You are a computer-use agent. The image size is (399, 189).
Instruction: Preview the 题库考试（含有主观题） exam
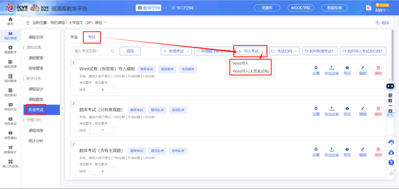click(x=347, y=152)
